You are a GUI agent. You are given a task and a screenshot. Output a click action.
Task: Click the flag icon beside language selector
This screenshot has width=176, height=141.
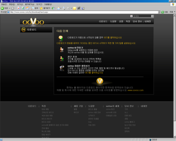[x=131, y=16]
